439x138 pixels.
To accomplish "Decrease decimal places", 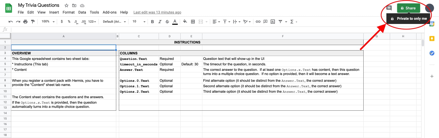I will (x=76, y=22).
